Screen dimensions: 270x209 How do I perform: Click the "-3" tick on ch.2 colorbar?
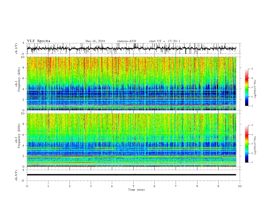click(x=251, y=125)
